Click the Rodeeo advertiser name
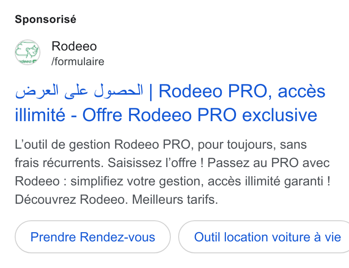 coord(74,46)
